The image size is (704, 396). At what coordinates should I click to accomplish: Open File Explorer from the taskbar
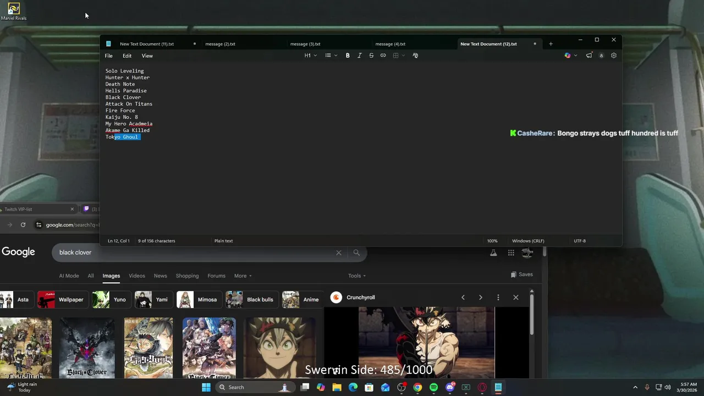[x=337, y=387]
